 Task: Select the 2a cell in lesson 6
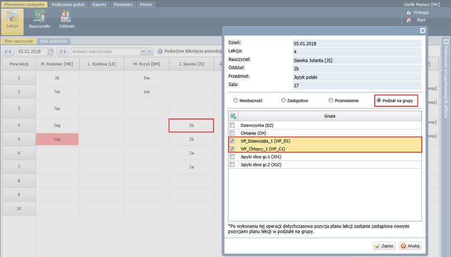pyautogui.click(x=191, y=153)
